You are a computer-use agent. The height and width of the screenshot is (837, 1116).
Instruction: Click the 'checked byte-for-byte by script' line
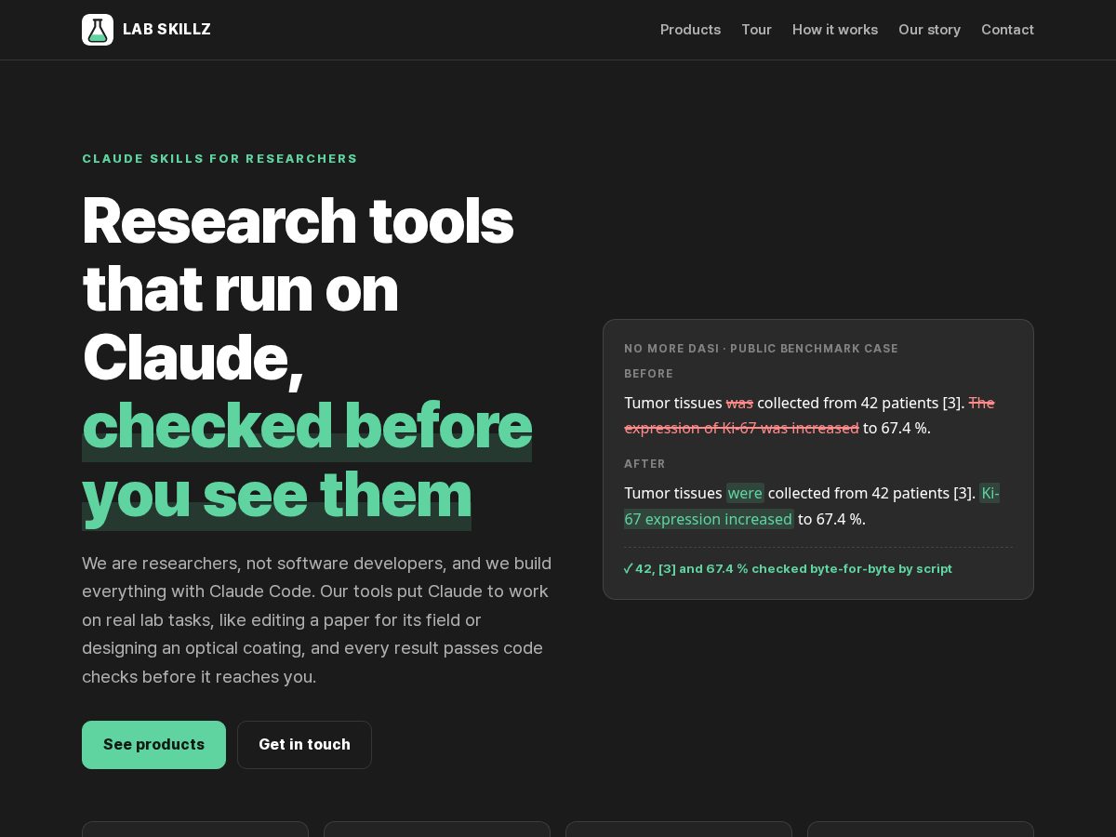788,568
